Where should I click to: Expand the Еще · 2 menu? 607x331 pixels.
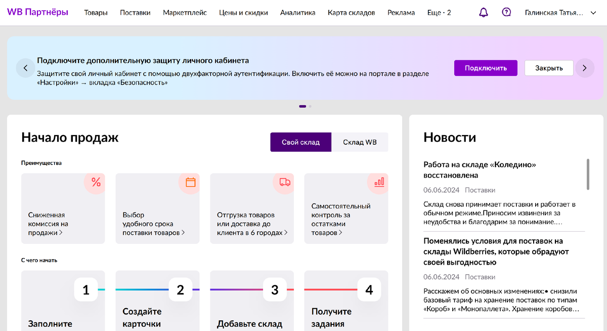coord(439,13)
